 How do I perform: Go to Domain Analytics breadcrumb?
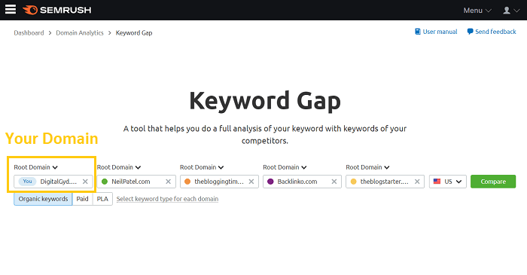(x=80, y=33)
